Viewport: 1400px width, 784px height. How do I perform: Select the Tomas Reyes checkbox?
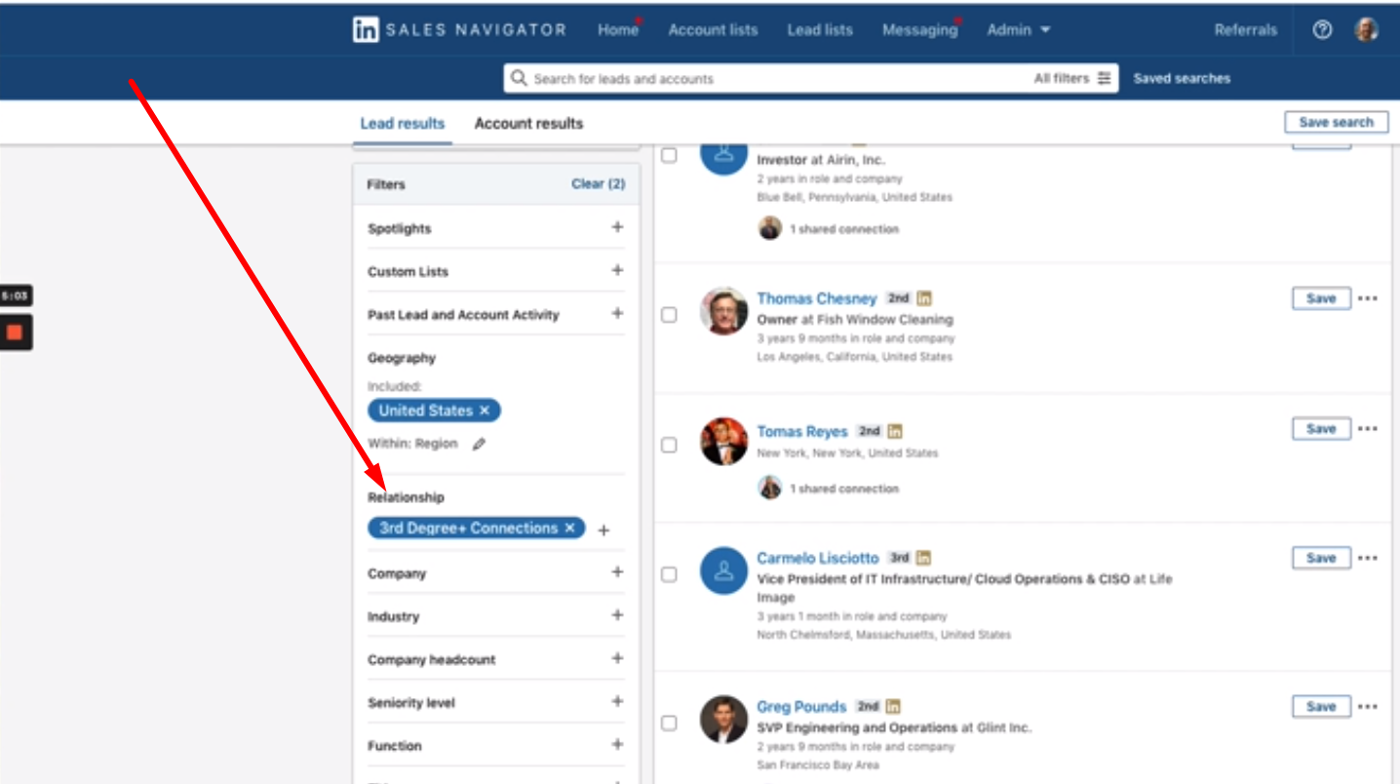[x=669, y=445]
